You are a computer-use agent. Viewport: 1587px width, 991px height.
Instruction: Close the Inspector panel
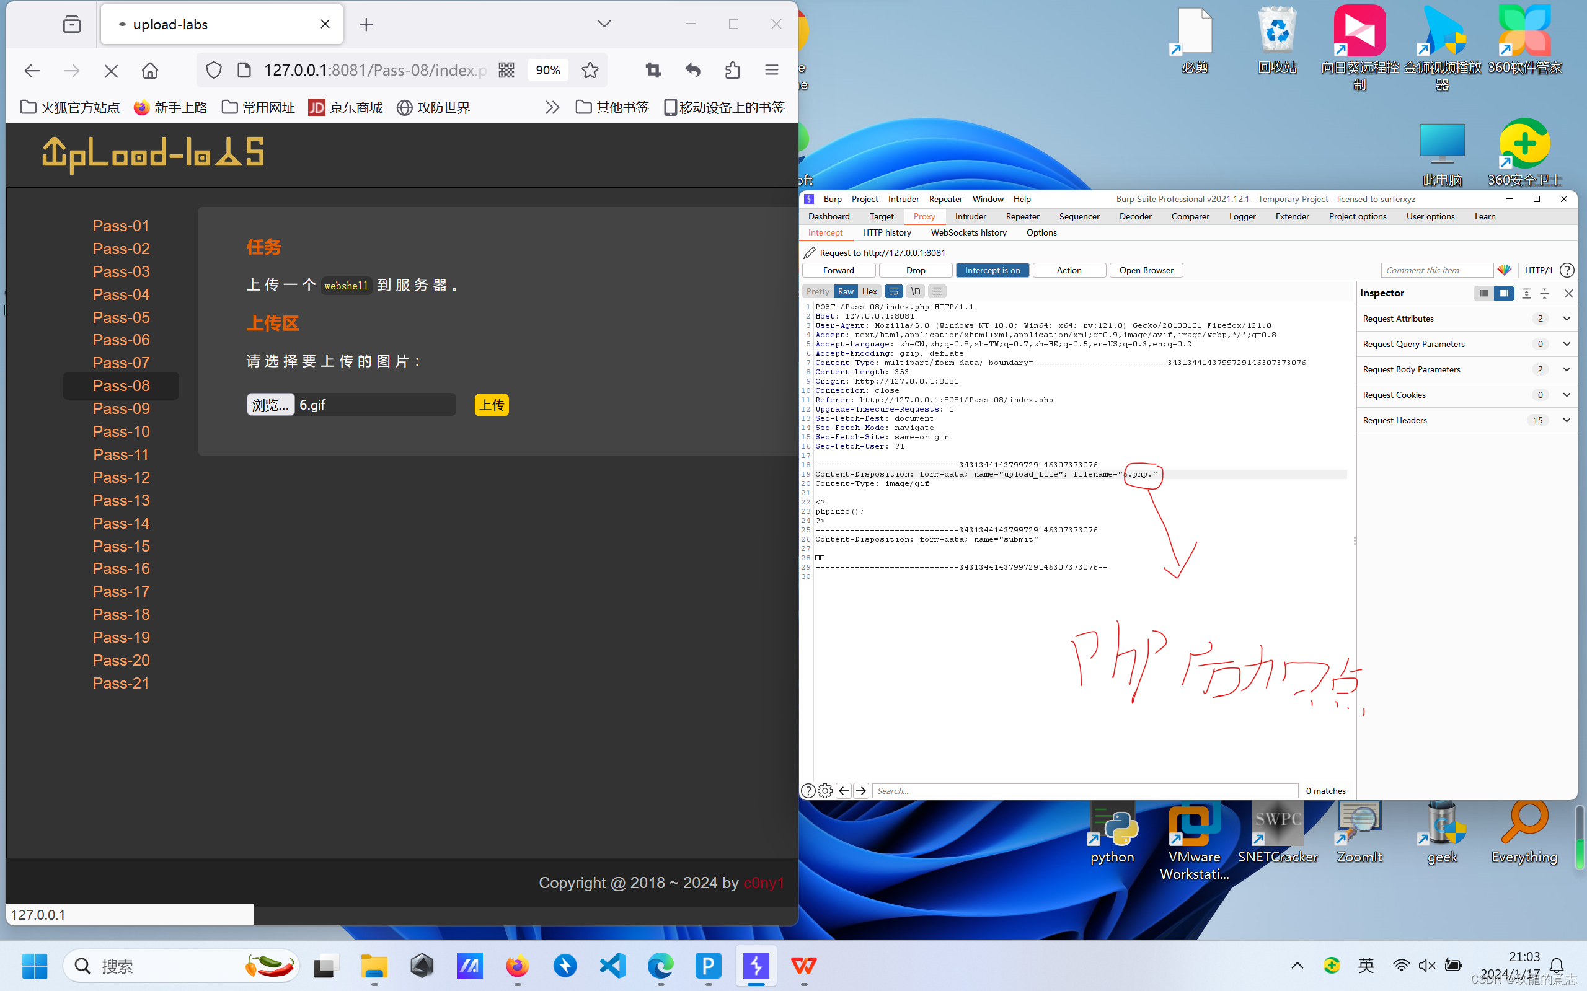point(1568,293)
